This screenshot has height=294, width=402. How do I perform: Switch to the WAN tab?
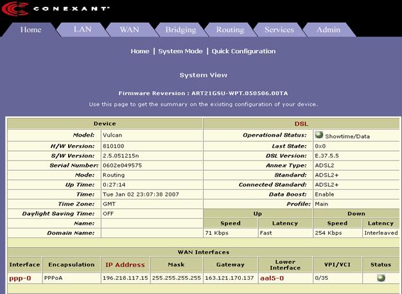(x=130, y=30)
